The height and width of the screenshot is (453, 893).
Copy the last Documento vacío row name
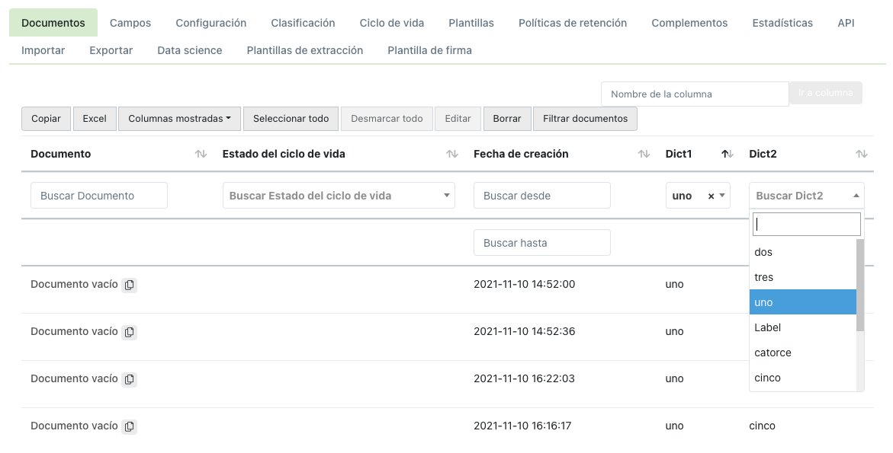pyautogui.click(x=130, y=426)
